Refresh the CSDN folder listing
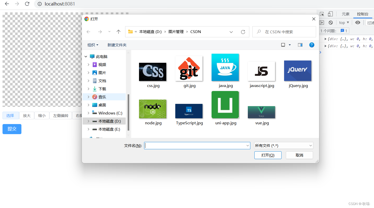The height and width of the screenshot is (208, 374). 243,32
